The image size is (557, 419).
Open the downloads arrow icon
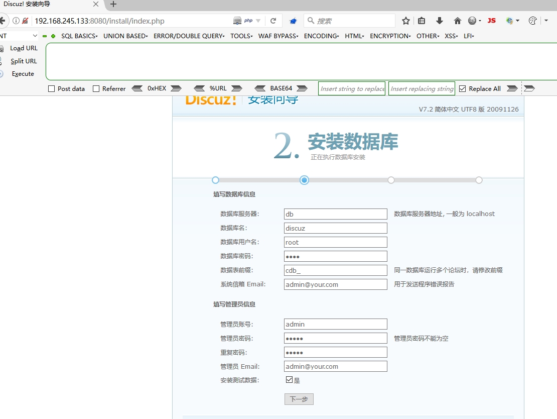tap(440, 21)
